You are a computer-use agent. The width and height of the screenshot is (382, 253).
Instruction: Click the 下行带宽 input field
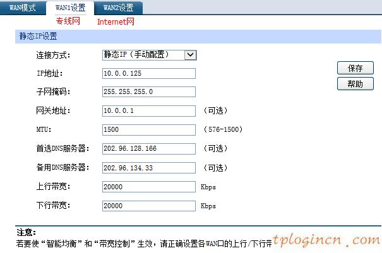[x=149, y=206]
